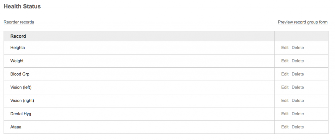Image resolution: width=335 pixels, height=140 pixels.
Task: Click the Dental Hyg row name
Action: coord(21,114)
